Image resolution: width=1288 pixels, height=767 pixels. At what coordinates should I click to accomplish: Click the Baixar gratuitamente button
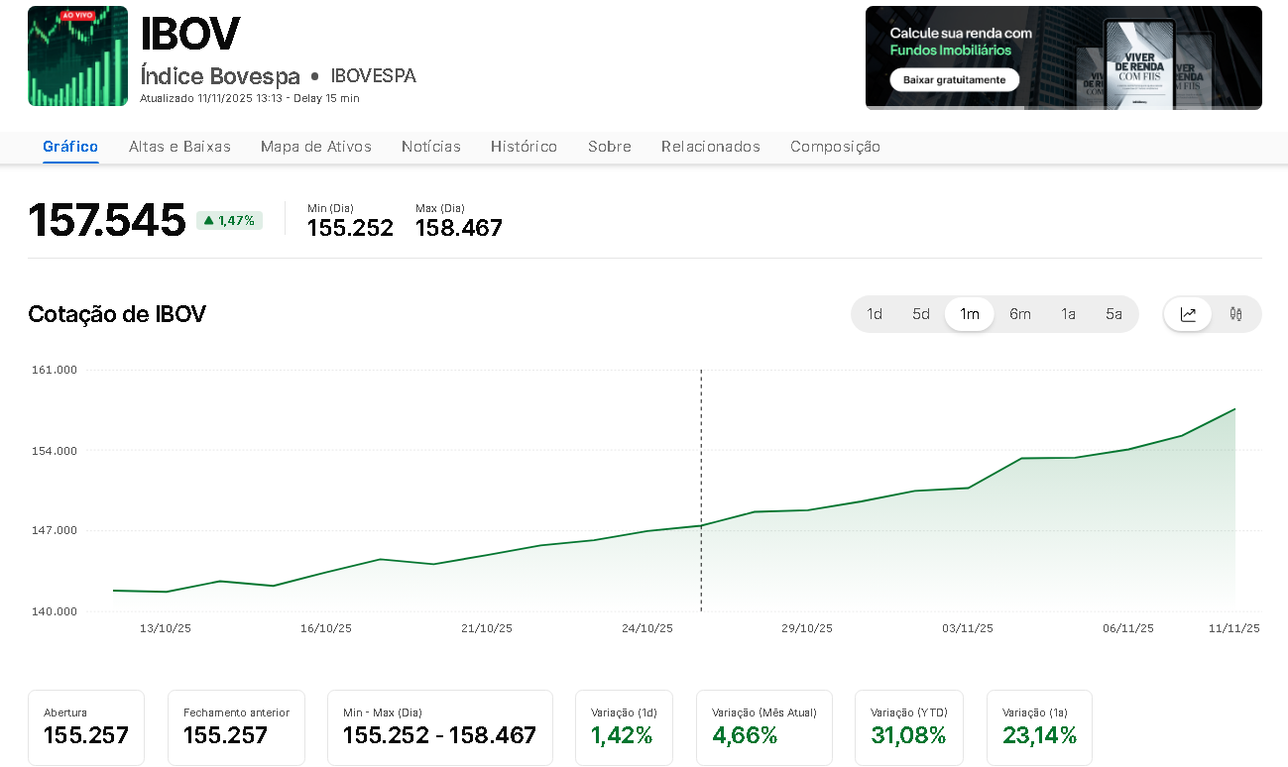click(x=954, y=79)
